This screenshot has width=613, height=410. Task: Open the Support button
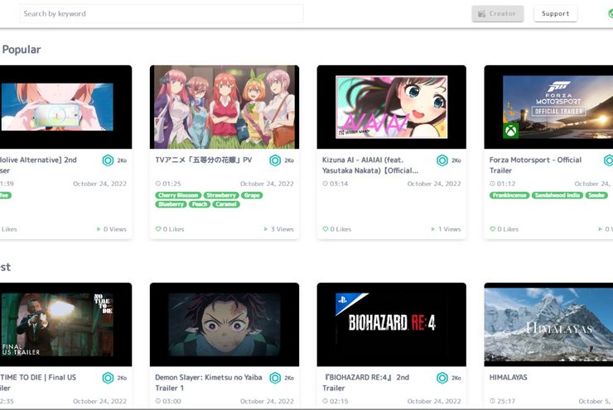tap(556, 14)
